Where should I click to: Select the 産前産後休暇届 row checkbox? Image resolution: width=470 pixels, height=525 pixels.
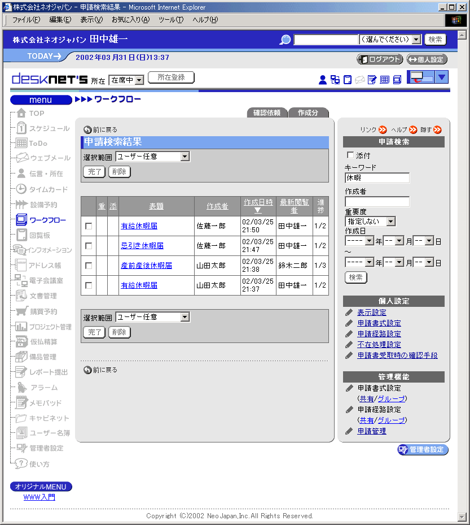89,266
